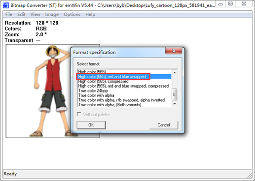Screen dimensions: 255x181
Task: Click format list scroll down arrow
Action: [x=175, y=104]
